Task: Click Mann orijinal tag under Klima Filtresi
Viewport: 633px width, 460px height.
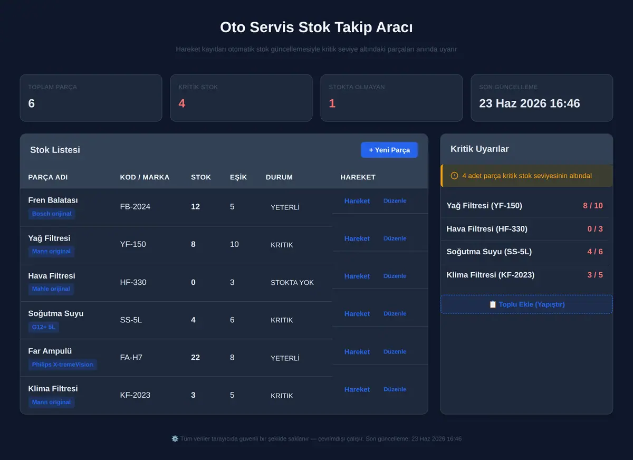Action: tap(51, 402)
